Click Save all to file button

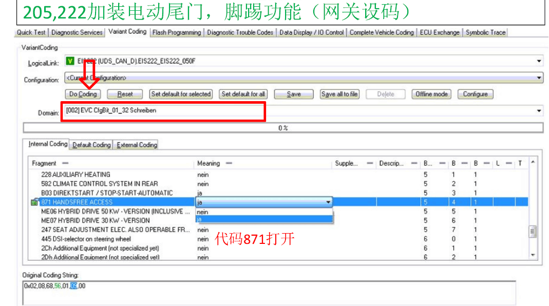tap(339, 94)
